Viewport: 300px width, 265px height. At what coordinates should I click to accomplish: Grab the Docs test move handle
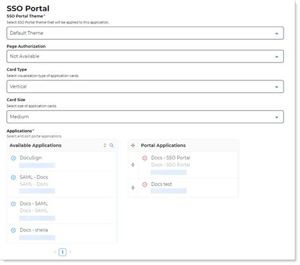pos(133,187)
